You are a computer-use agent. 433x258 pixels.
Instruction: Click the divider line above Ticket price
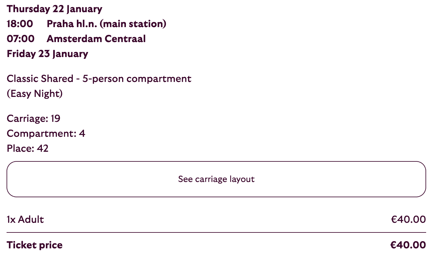[216, 232]
